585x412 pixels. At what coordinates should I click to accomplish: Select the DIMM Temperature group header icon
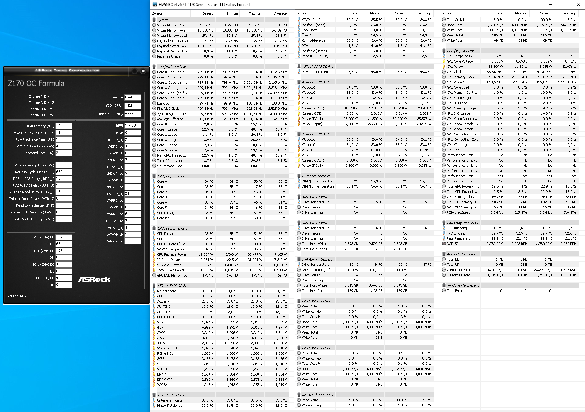[x=299, y=176]
